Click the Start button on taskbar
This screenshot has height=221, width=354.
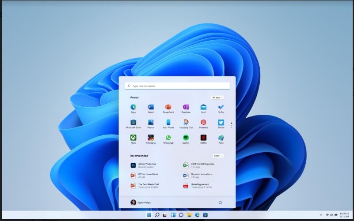click(x=148, y=215)
